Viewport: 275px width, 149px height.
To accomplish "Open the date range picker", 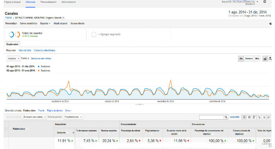I will (249, 14).
